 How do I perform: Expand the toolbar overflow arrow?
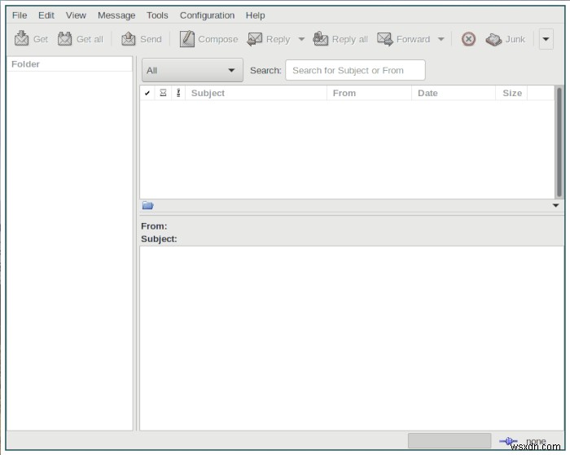click(x=546, y=39)
